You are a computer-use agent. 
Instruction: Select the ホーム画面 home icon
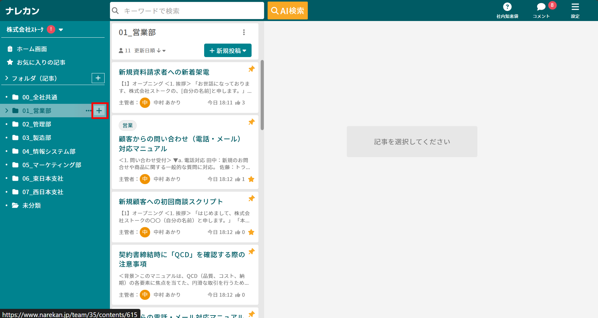[x=10, y=49]
